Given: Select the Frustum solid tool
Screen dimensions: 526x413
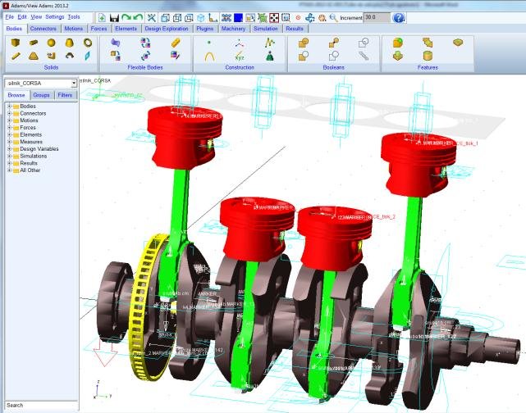Looking at the screenshot, I should click(x=70, y=43).
